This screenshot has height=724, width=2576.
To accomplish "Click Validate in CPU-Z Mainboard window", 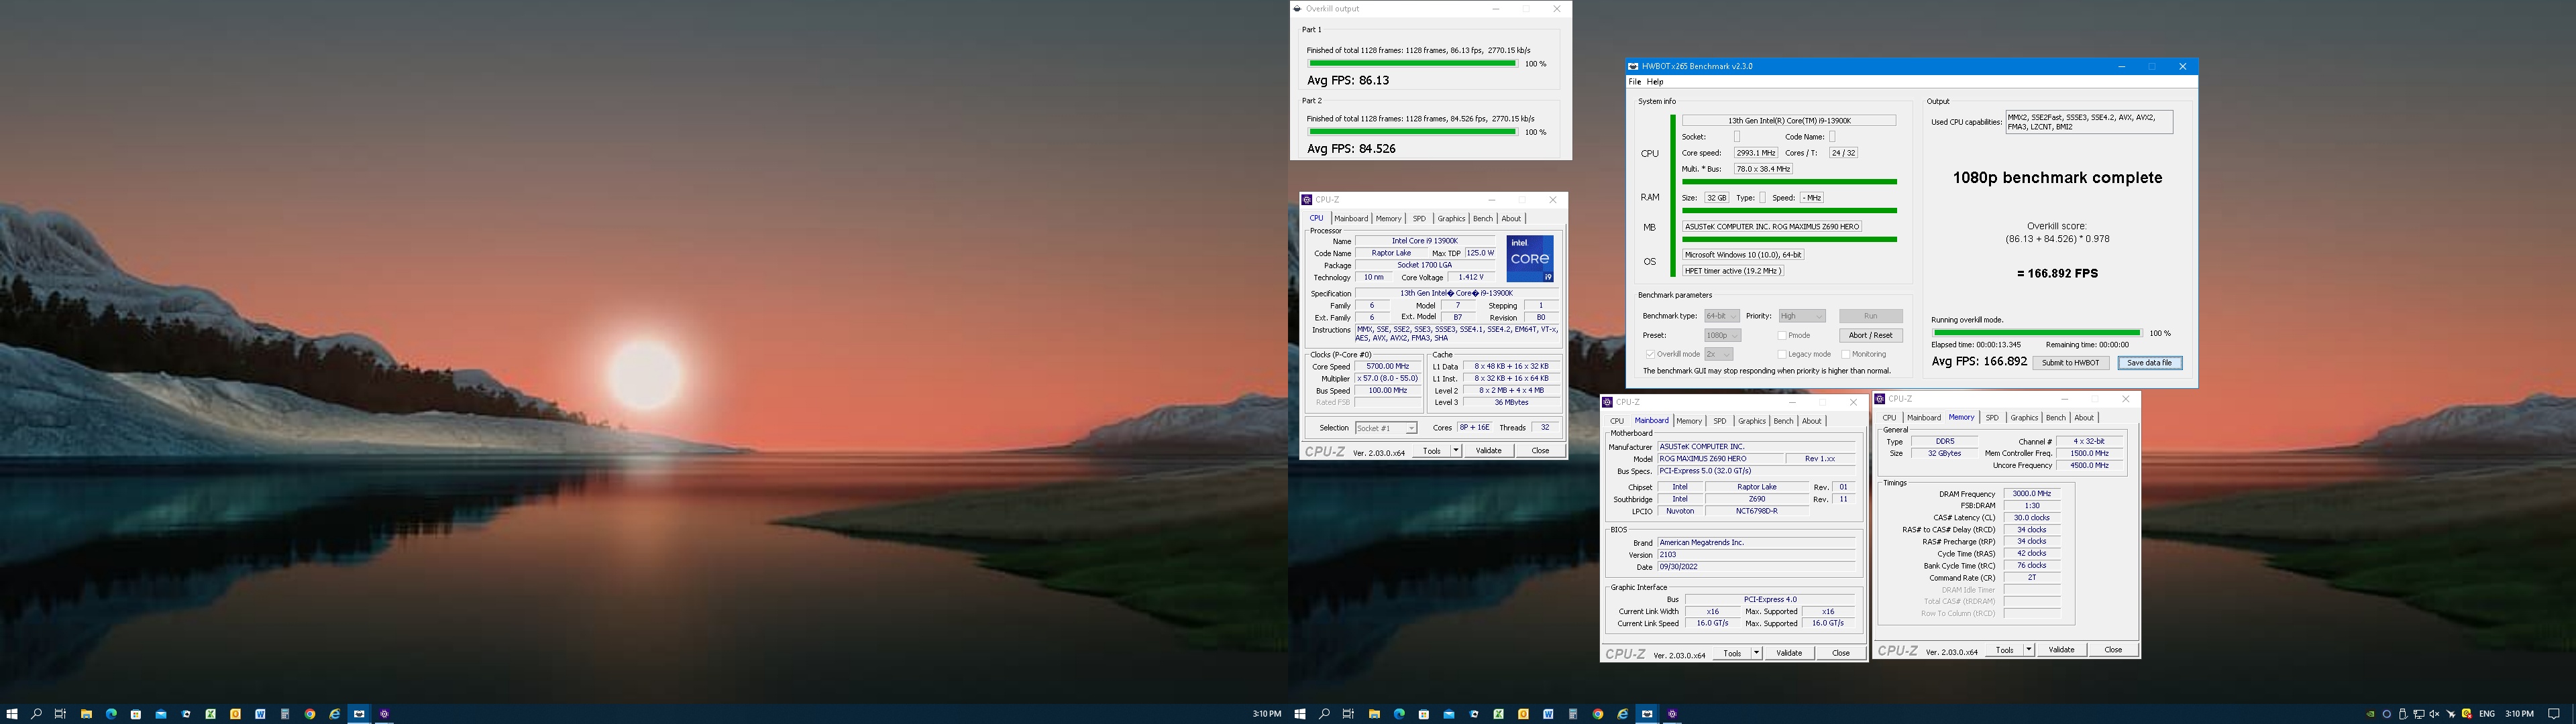I will (x=1789, y=653).
